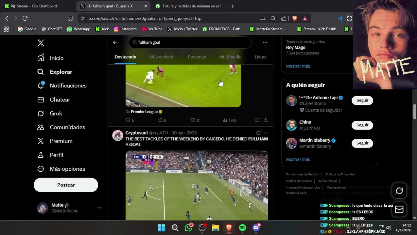
Task: Click browser zoom magnifier icon
Action: [x=273, y=18]
